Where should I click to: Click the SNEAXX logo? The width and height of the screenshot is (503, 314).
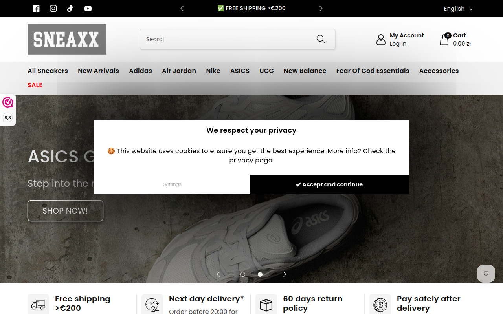tap(67, 39)
